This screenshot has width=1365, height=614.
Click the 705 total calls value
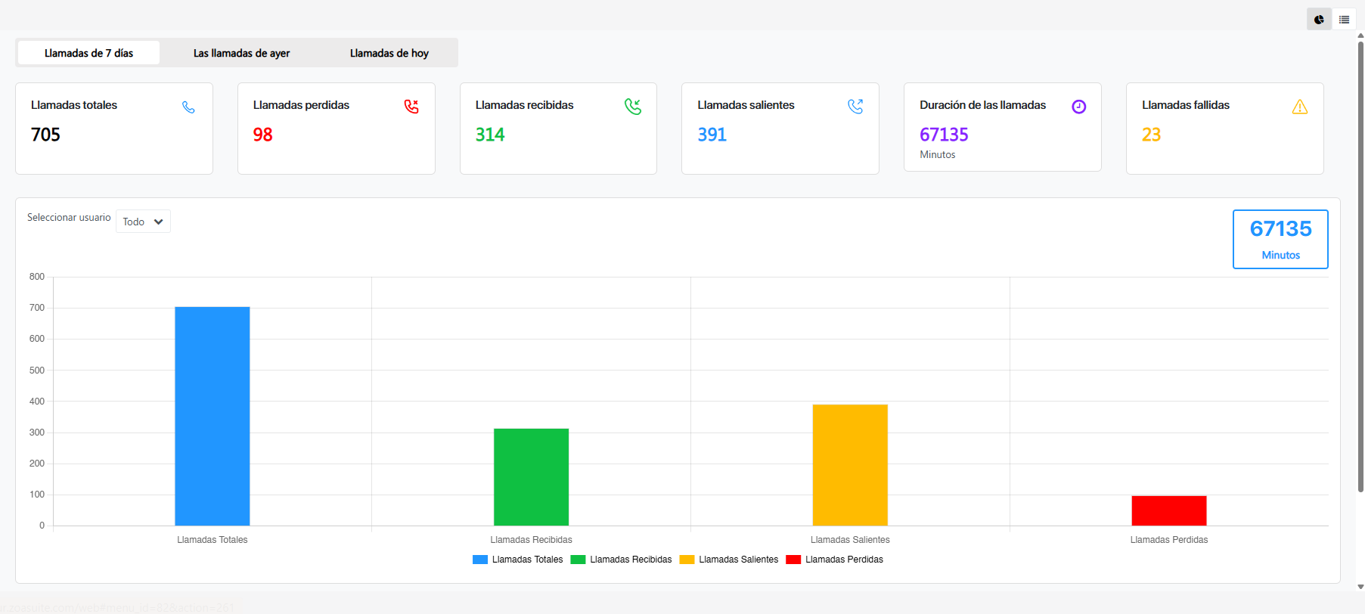(x=45, y=135)
